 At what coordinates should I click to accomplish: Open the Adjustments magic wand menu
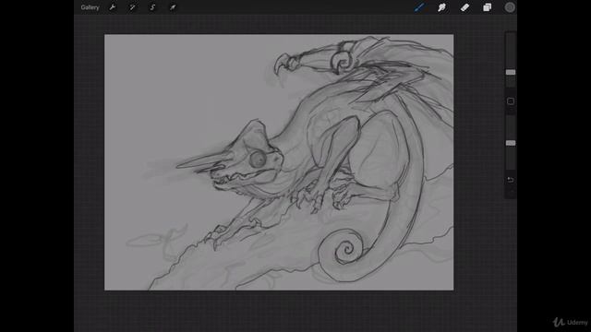[132, 7]
